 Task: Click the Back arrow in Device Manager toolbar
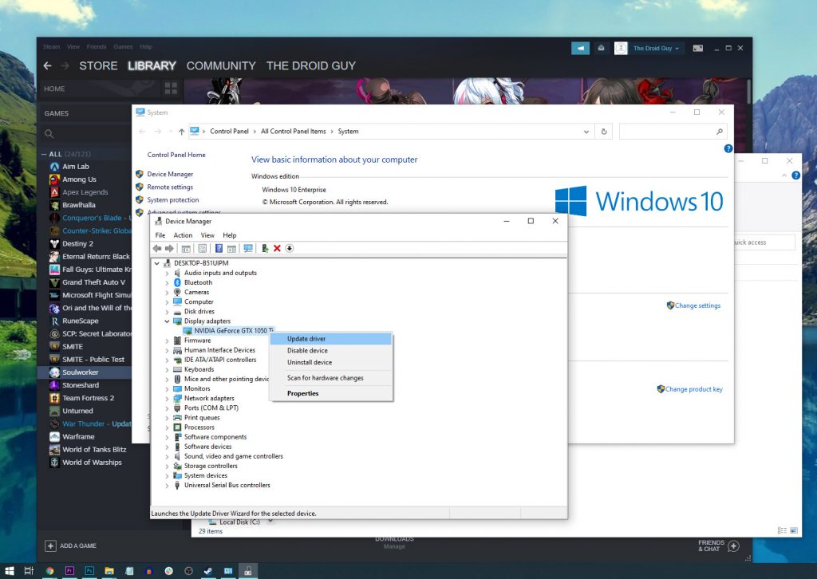[x=157, y=248]
